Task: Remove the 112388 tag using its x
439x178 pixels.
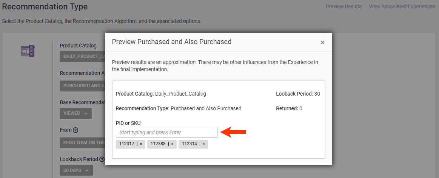Action: pos(172,144)
